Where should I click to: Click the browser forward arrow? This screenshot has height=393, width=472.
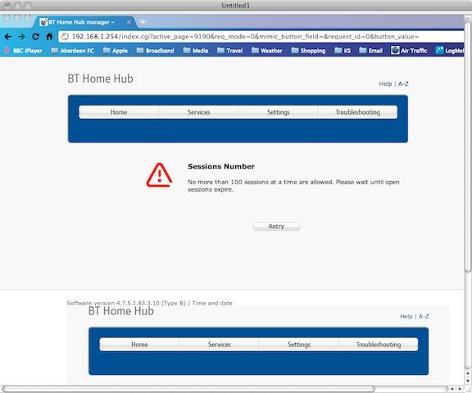[21, 37]
